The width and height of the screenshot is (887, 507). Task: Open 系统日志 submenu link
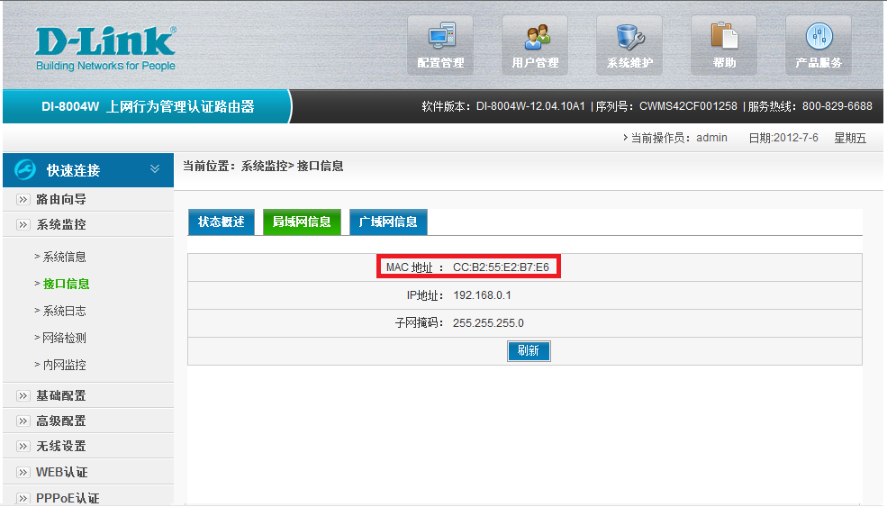tap(64, 312)
